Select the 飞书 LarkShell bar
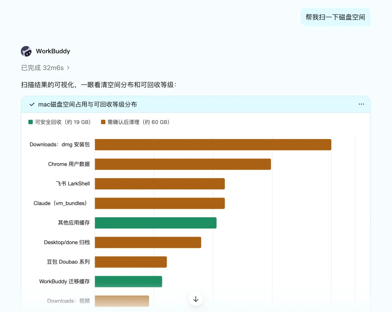Image resolution: width=392 pixels, height=312 pixels. tap(160, 184)
